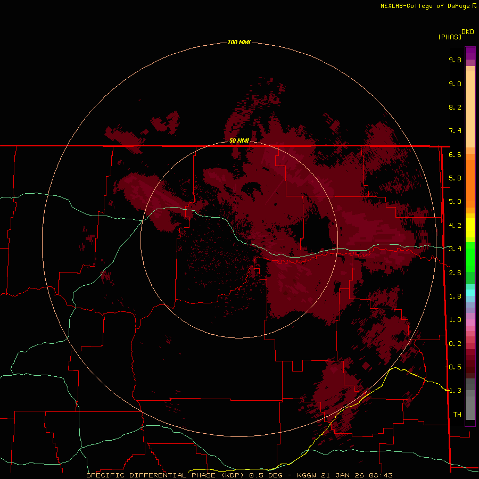479x479 pixels.
Task: Pick the pink segment of the color bar
Action: click(x=470, y=323)
